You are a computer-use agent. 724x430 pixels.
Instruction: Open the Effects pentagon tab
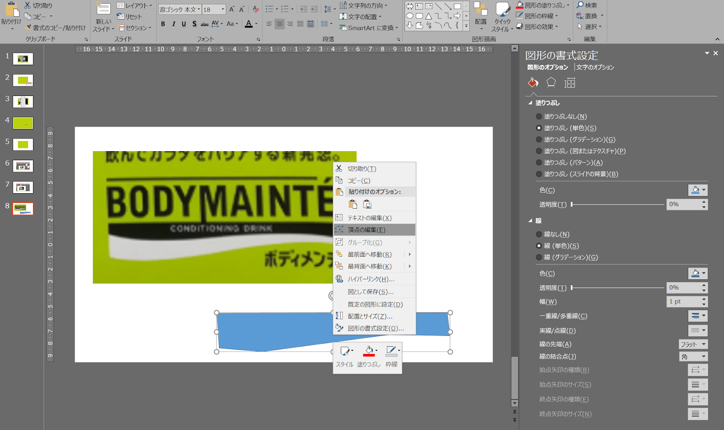551,82
